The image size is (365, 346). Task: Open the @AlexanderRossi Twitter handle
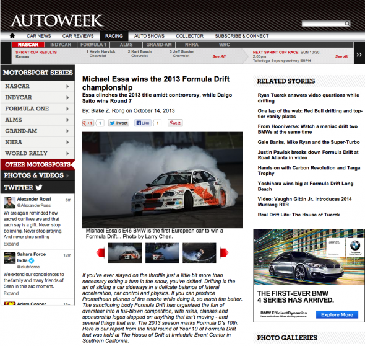click(34, 205)
